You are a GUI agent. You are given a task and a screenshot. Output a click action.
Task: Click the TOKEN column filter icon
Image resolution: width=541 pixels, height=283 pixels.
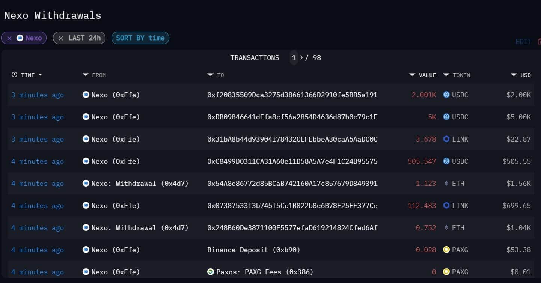tap(446, 75)
